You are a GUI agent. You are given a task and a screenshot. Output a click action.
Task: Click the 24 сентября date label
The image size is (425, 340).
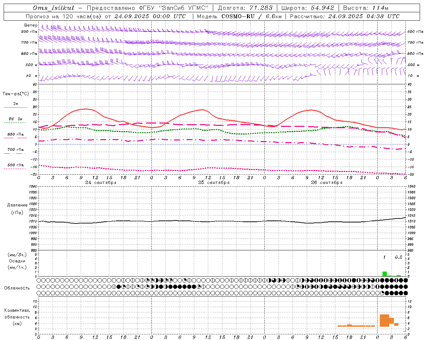101,183
